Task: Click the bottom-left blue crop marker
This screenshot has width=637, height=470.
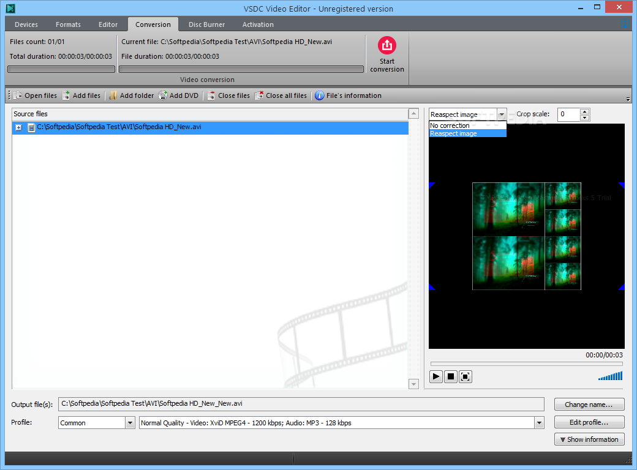Action: coord(432,288)
